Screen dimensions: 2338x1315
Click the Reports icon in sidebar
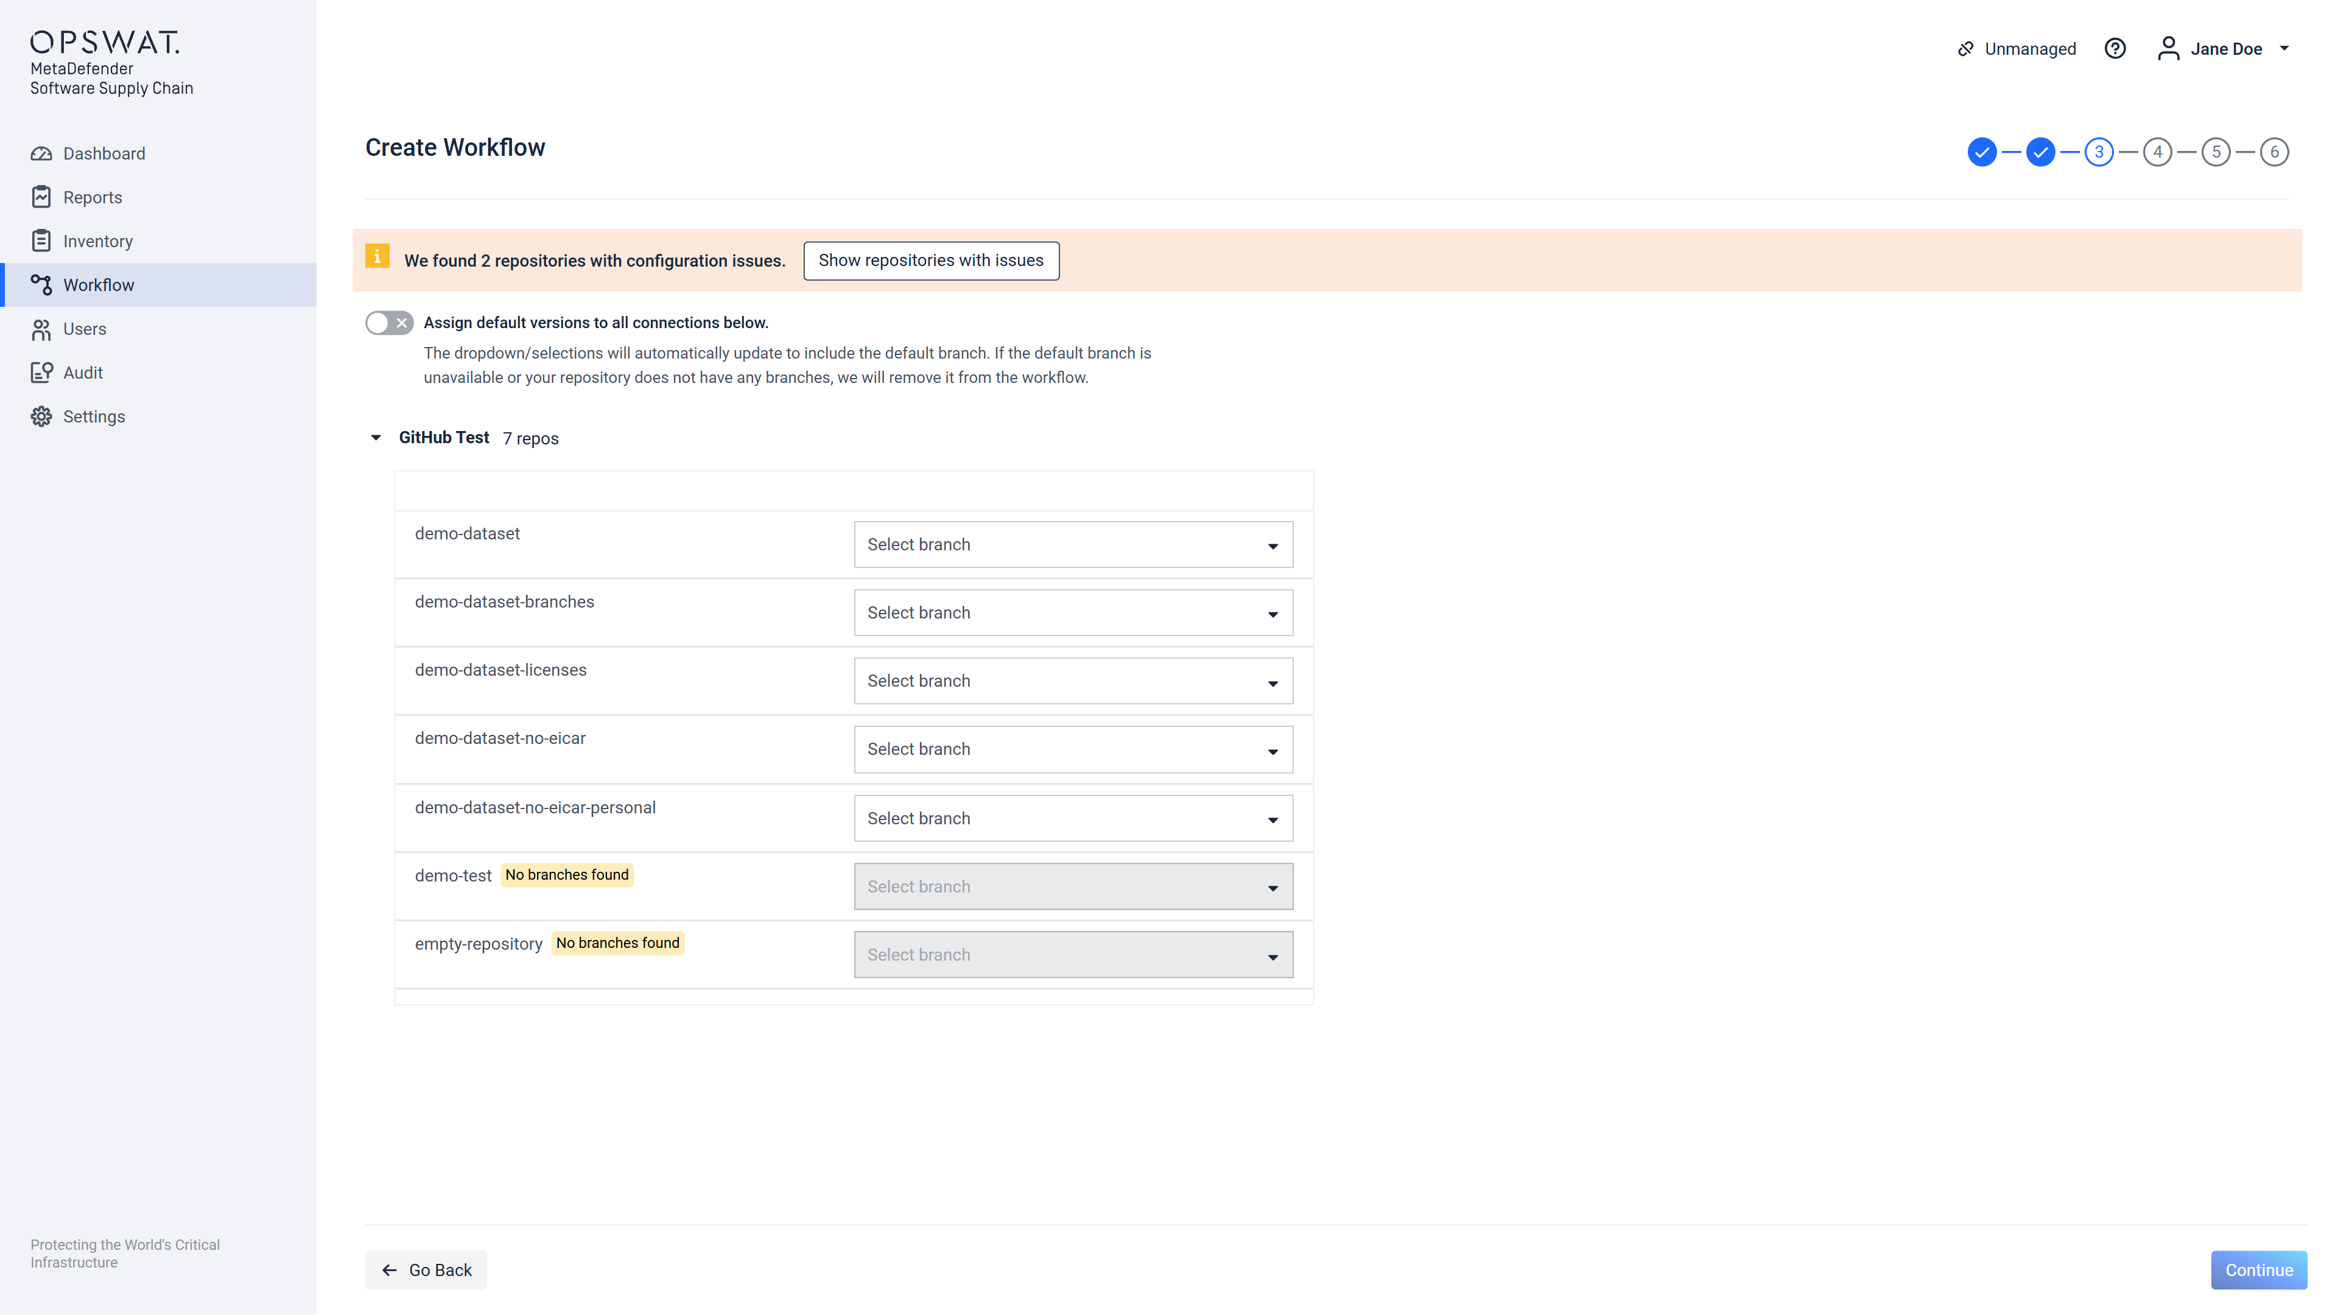click(x=41, y=197)
